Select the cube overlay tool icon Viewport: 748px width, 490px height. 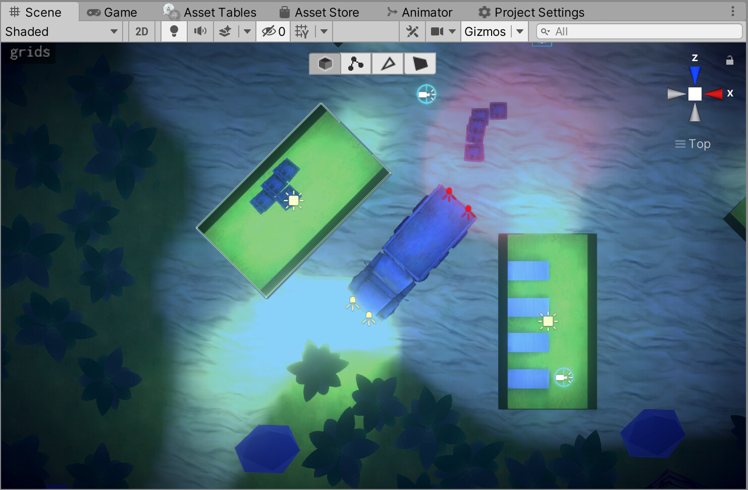(325, 64)
